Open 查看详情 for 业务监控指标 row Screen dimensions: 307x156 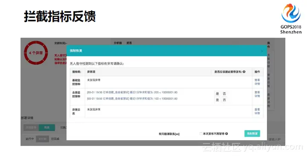(x=257, y=94)
